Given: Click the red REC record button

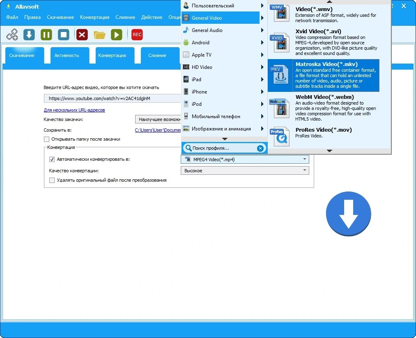Looking at the screenshot, I should pos(137,34).
